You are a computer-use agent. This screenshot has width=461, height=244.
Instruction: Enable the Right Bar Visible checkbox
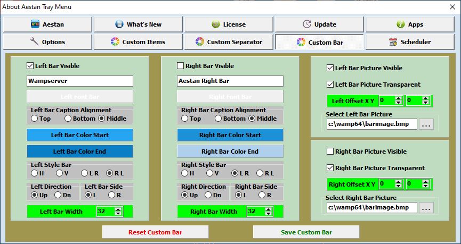coord(180,66)
